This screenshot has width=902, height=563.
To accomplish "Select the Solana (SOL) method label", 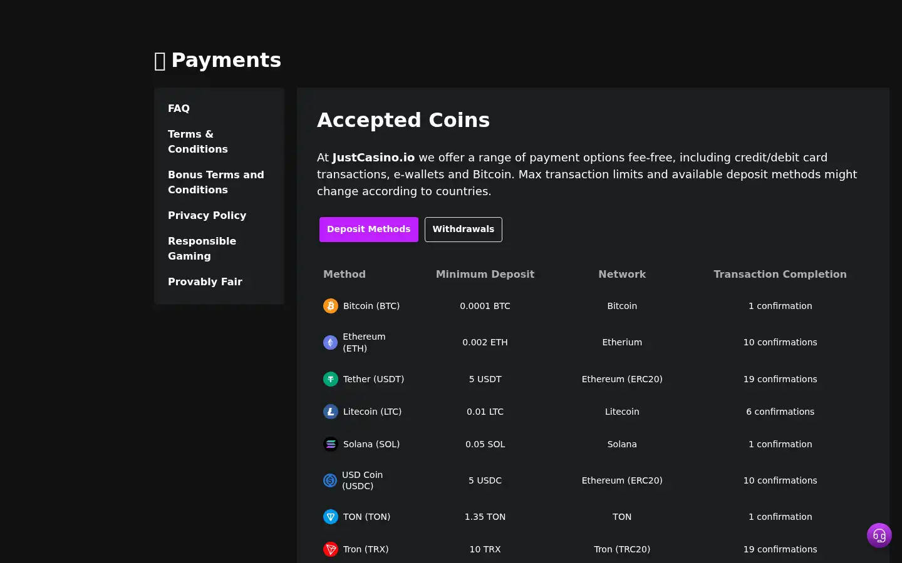I will pos(371,444).
